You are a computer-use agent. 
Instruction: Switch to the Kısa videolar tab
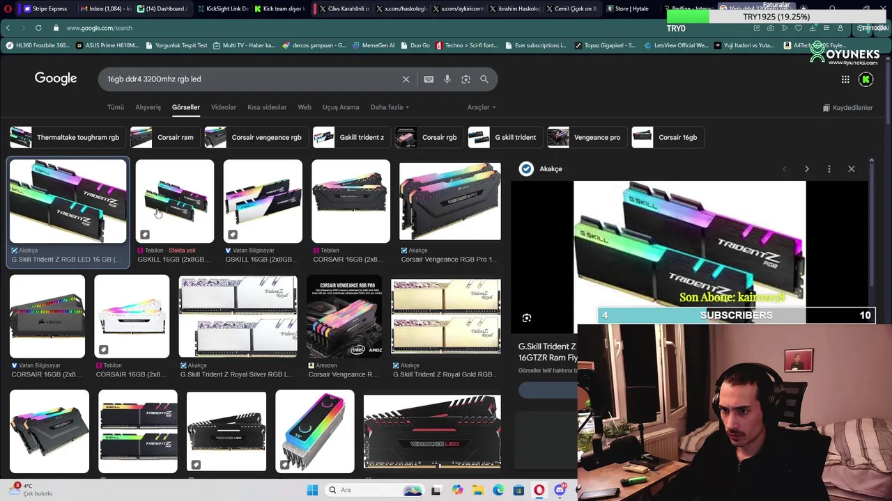[267, 107]
